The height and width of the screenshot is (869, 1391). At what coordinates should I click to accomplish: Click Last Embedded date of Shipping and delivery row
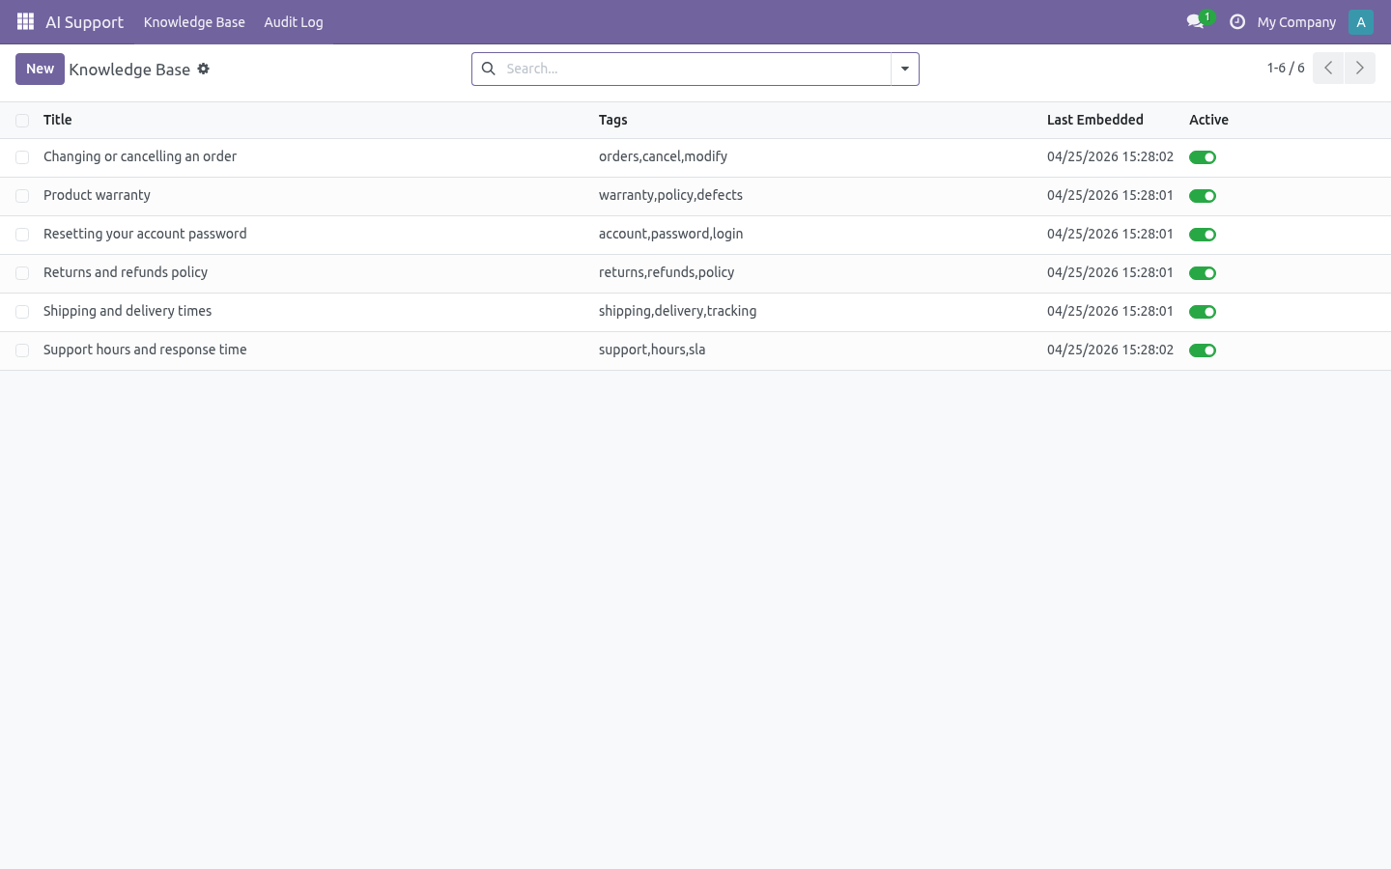(x=1110, y=311)
